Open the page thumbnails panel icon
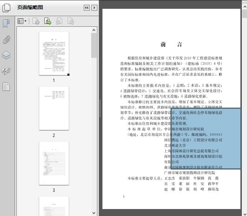 tap(6, 7)
